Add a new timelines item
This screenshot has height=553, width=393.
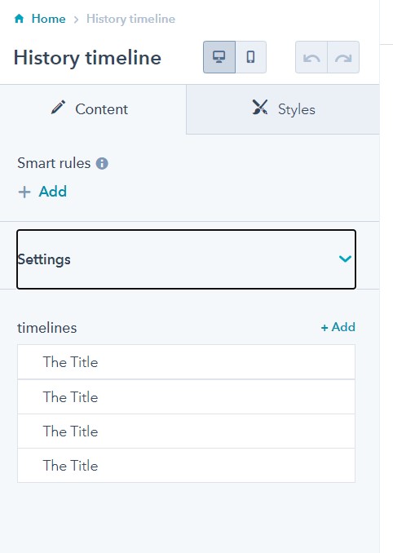tap(338, 327)
